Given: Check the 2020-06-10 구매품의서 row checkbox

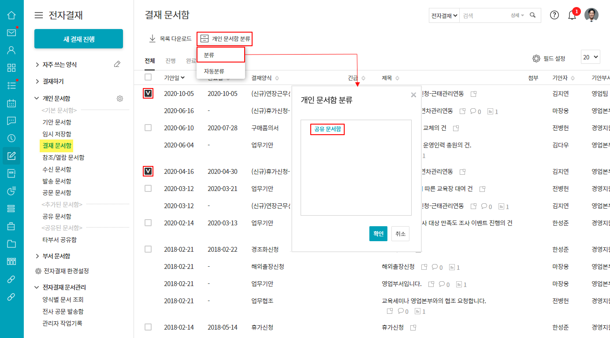Looking at the screenshot, I should (148, 128).
